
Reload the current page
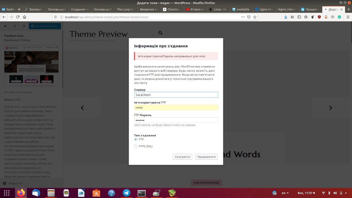pyautogui.click(x=18, y=17)
